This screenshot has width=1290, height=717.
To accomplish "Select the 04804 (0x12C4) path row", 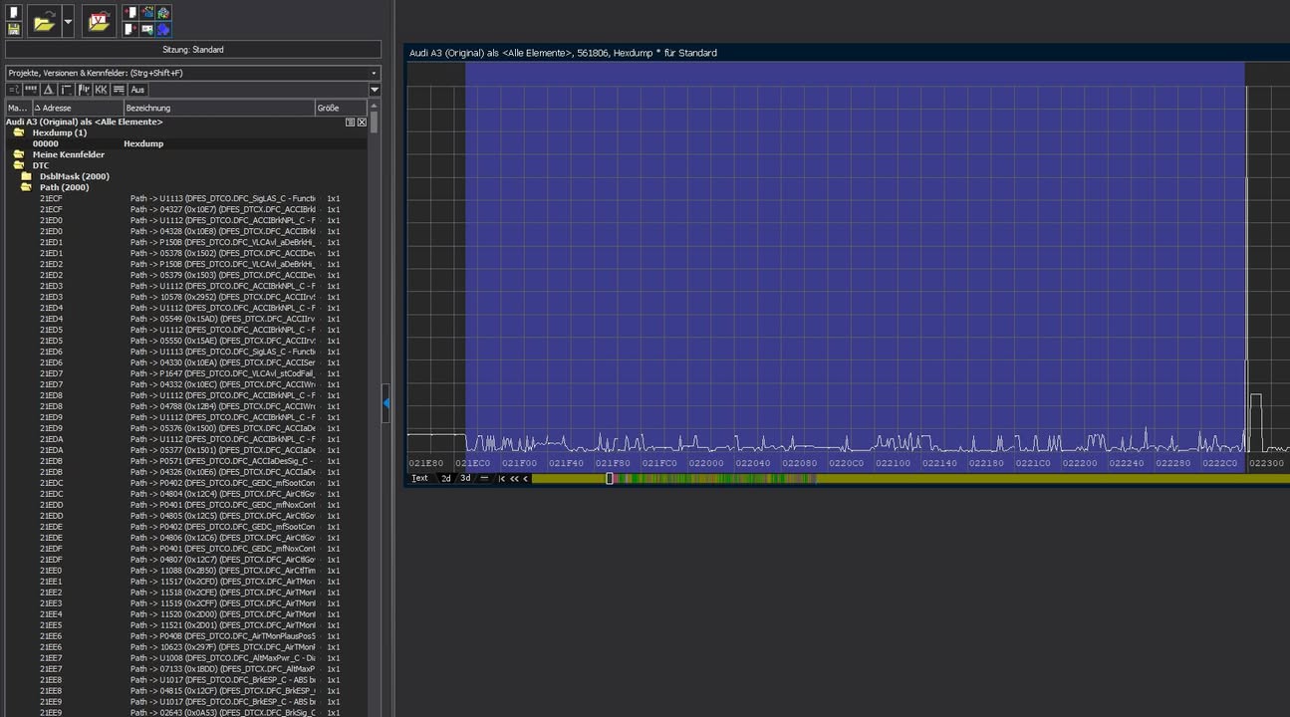I will click(186, 494).
